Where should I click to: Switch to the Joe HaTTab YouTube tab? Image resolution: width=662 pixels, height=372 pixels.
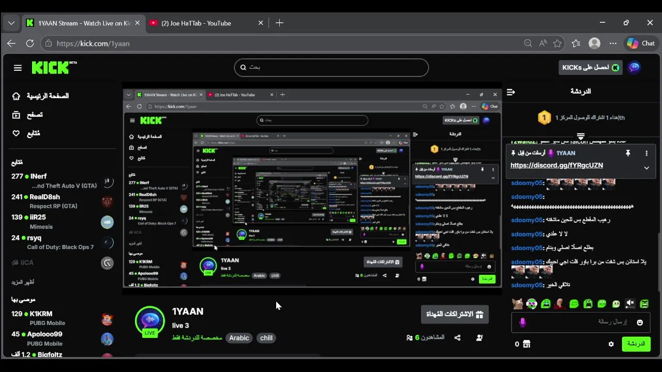coord(197,23)
